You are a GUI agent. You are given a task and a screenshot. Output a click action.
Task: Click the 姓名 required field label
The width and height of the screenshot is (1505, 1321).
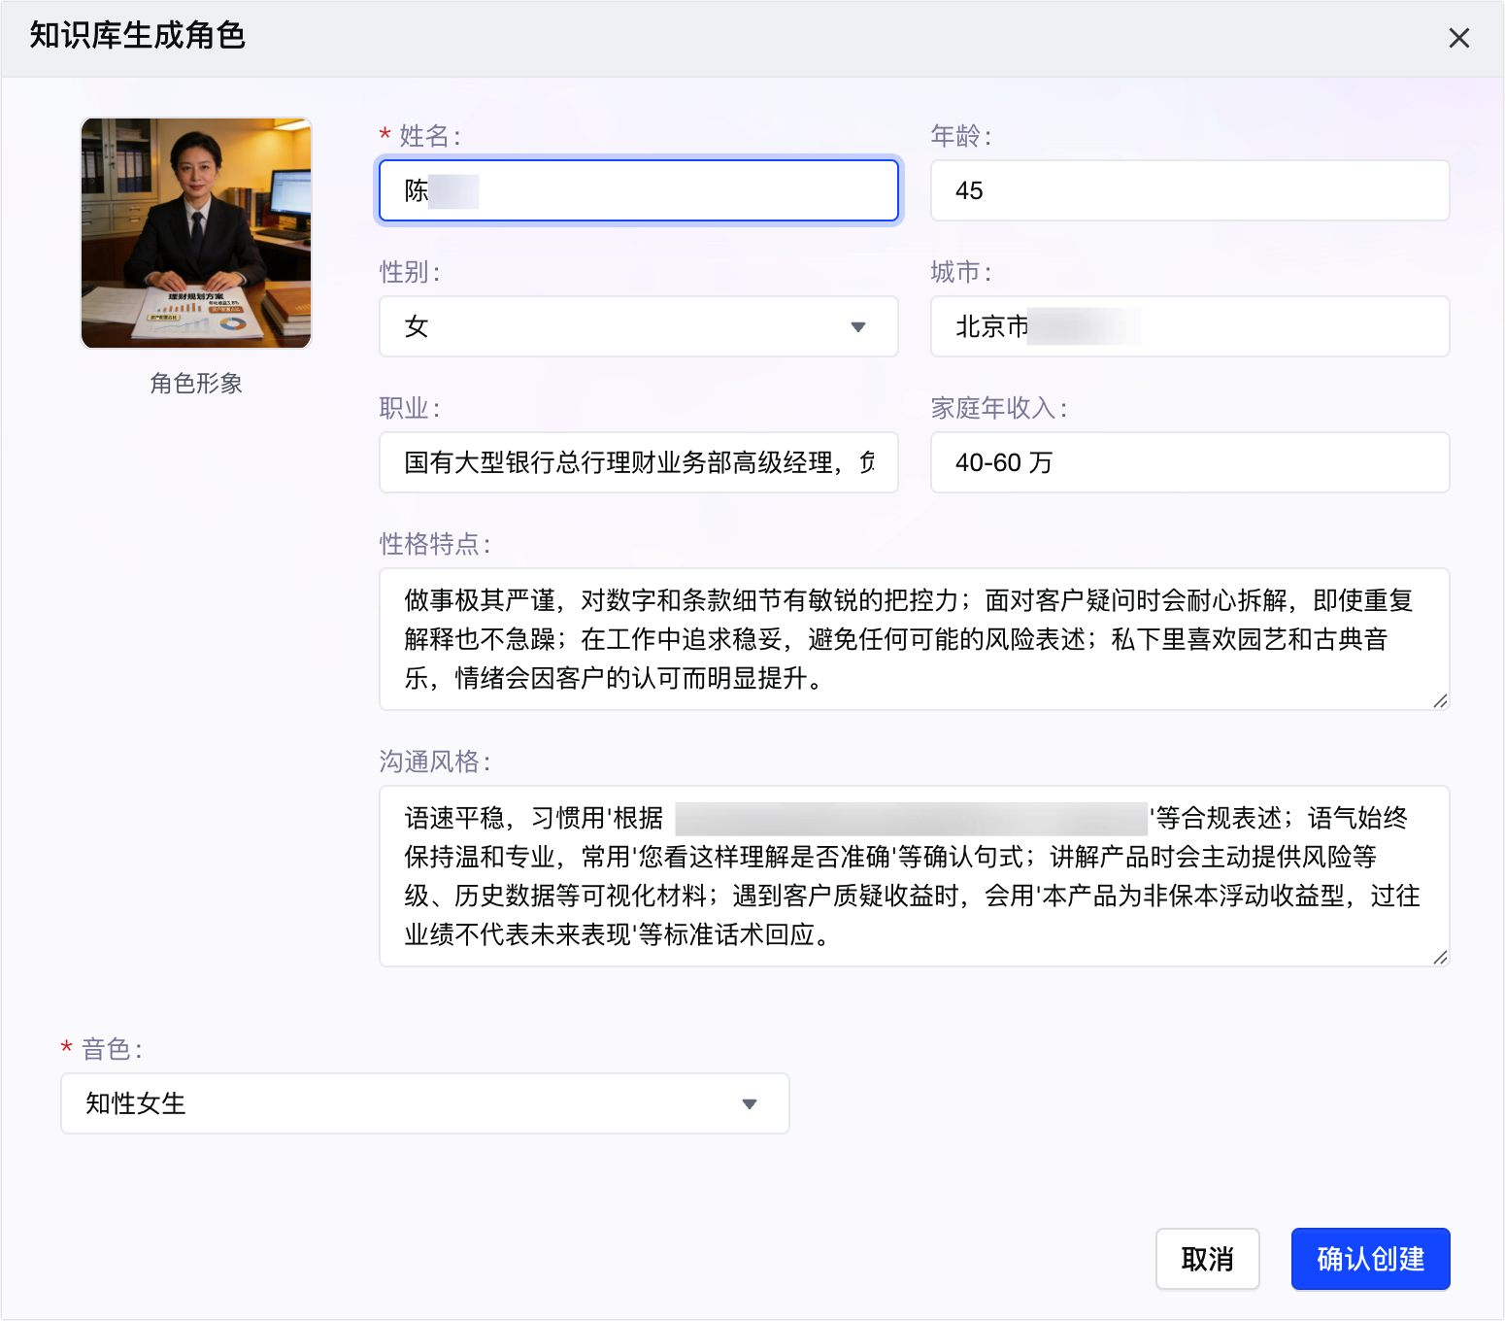(x=430, y=136)
